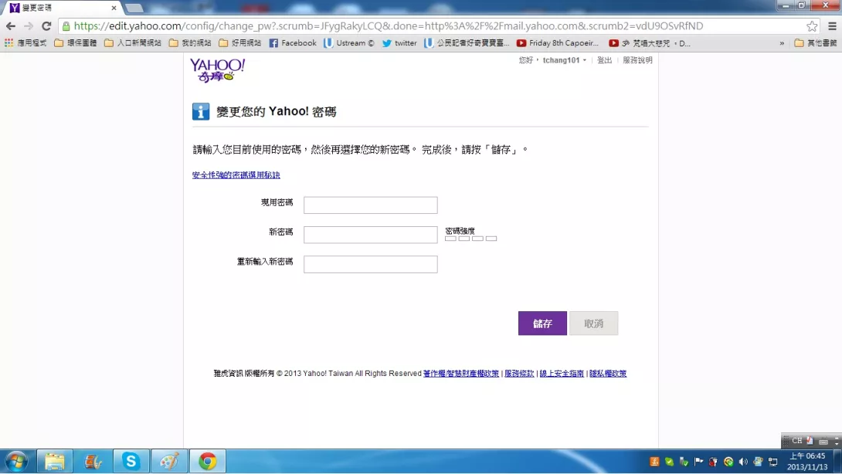Screen dimensions: 842x474
Task: Open the twitter bookmark
Action: [x=399, y=43]
